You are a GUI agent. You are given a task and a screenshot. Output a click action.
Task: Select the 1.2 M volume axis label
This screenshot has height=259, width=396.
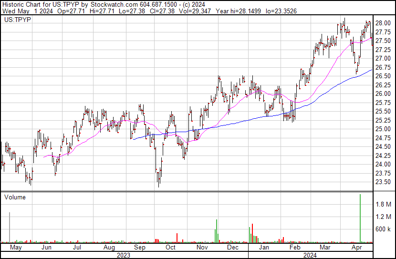384,217
